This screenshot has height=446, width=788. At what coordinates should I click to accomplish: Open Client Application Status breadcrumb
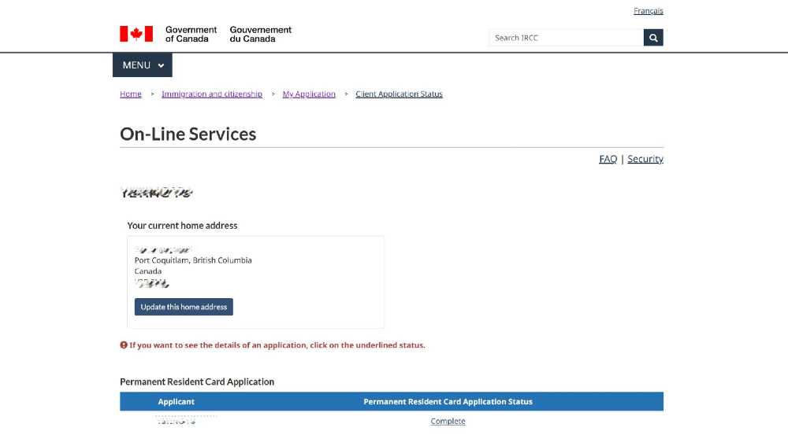[399, 94]
